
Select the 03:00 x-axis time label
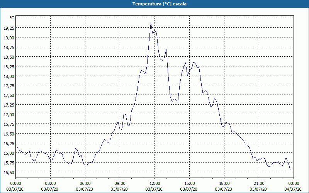[50, 184]
